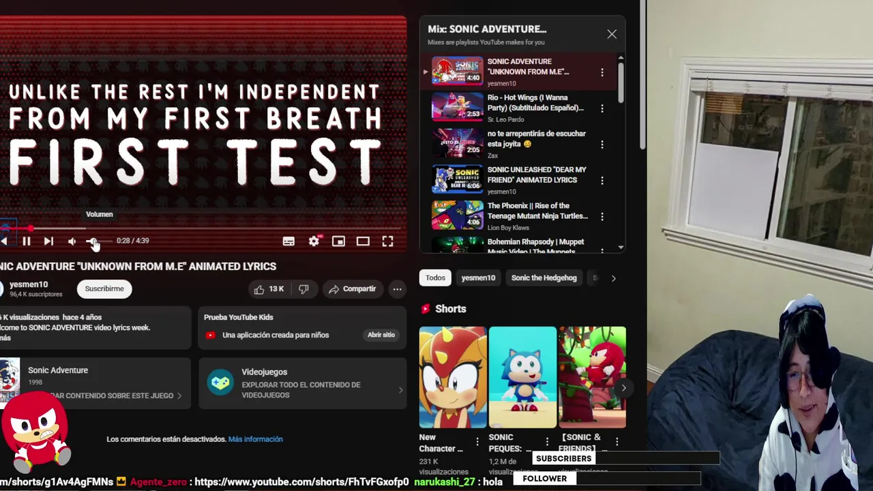
Task: Pause the video playback
Action: coord(26,241)
